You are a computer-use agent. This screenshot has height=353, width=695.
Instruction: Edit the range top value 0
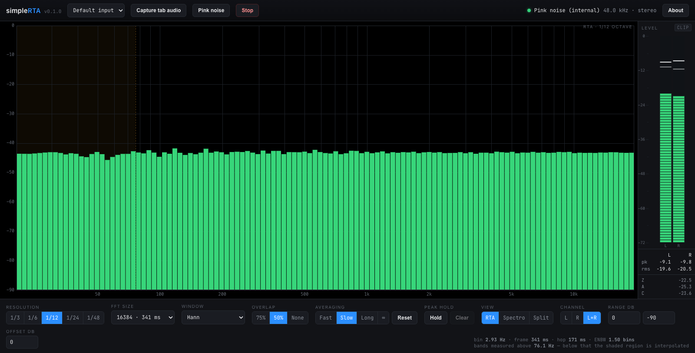[624, 318]
